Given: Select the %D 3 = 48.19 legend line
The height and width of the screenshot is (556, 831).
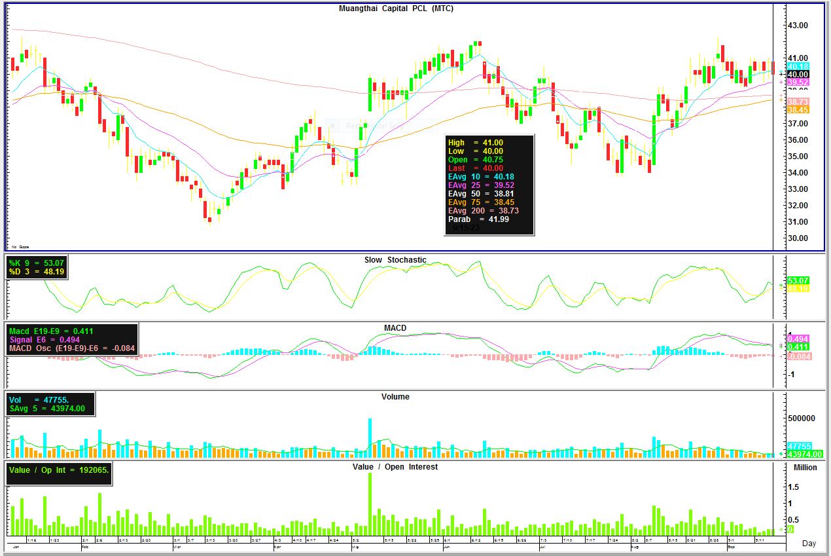Looking at the screenshot, I should coord(35,272).
